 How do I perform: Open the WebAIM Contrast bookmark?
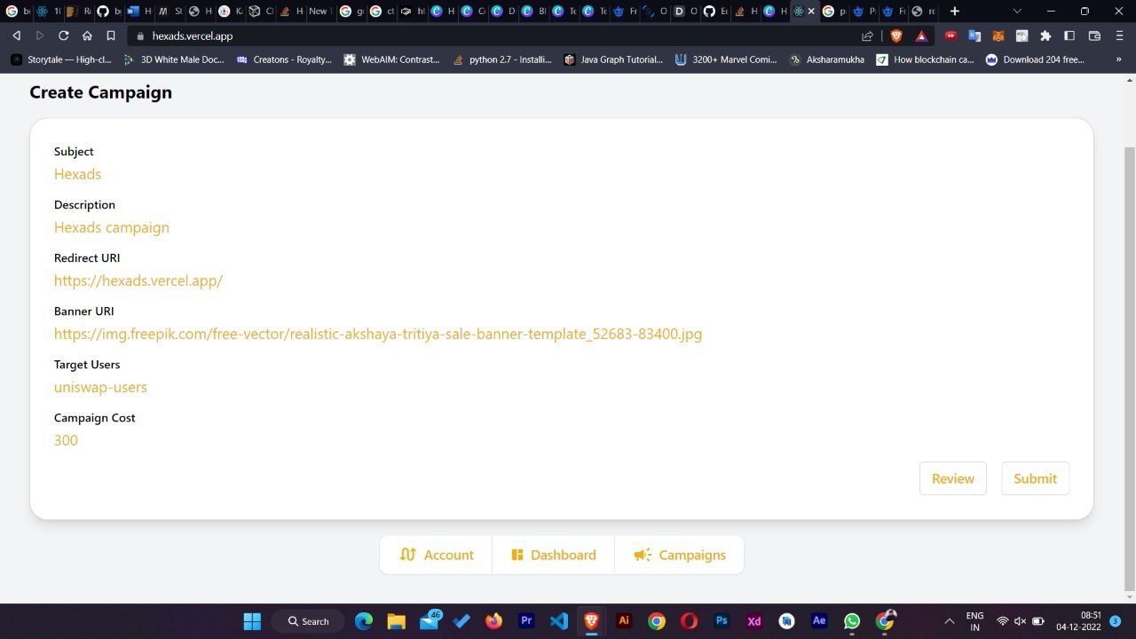pos(392,59)
